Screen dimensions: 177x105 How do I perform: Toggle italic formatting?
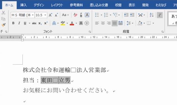(19, 23)
